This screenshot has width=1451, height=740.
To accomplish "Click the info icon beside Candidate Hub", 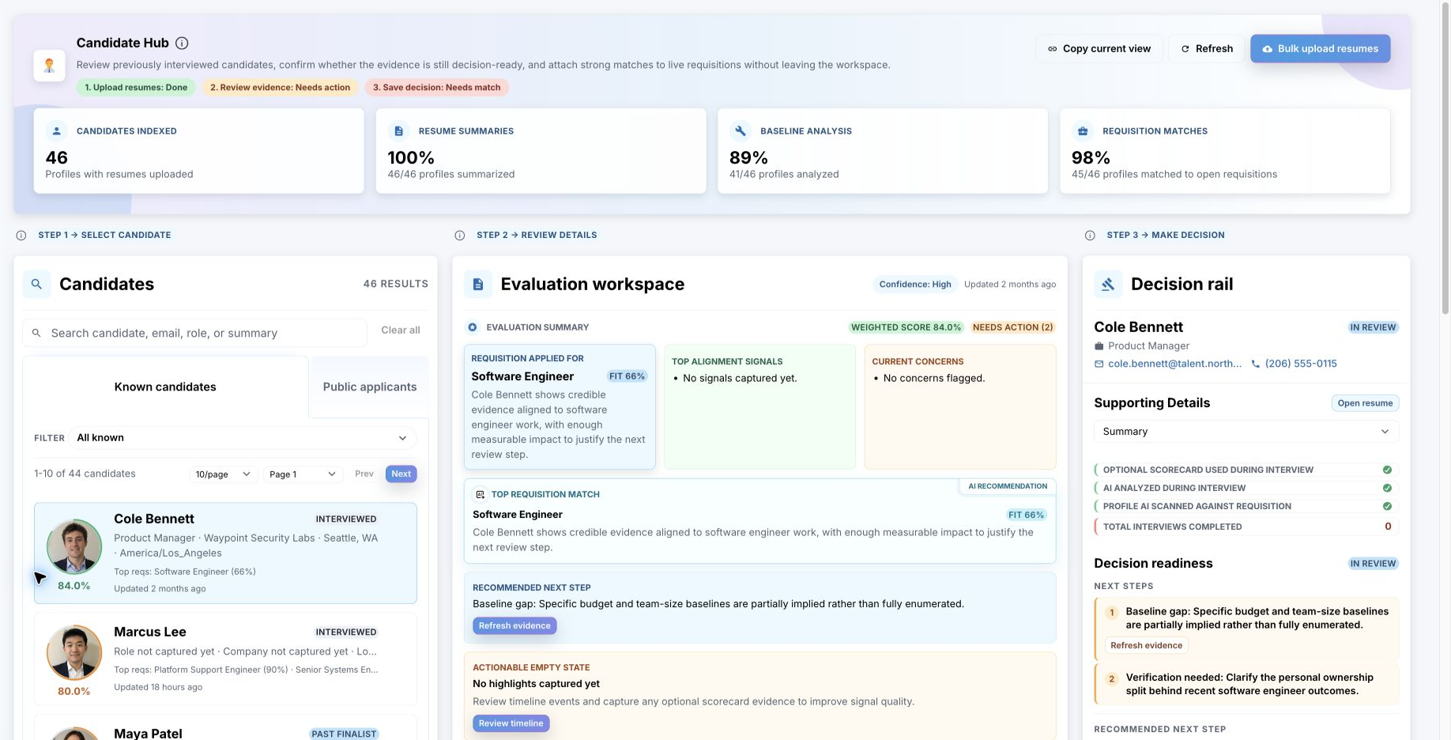I will point(182,43).
